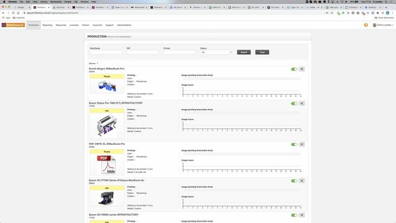Open Chrome History menu in menu bar

click(44, 2)
